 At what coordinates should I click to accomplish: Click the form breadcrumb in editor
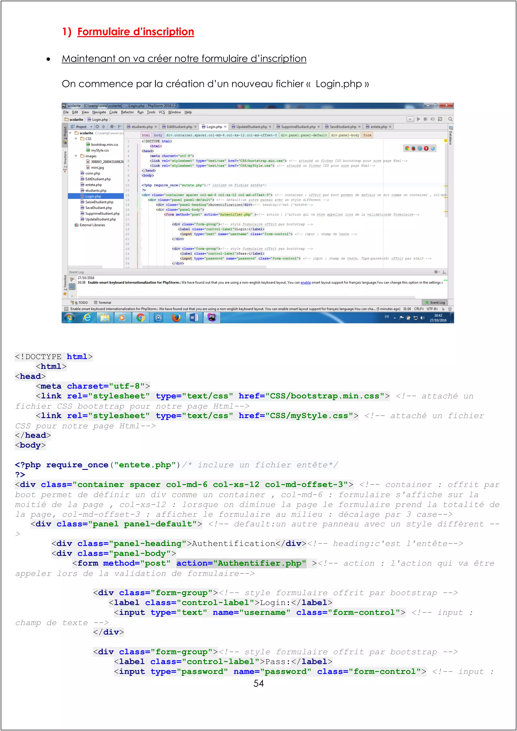click(x=367, y=135)
